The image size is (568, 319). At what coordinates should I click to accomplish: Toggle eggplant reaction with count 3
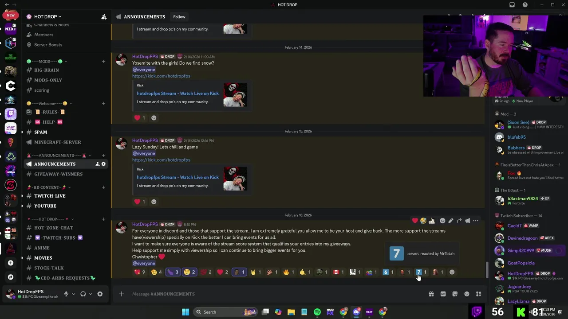(173, 272)
